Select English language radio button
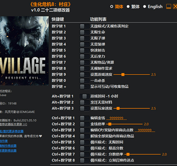This screenshot has height=166, width=177. [144, 7]
